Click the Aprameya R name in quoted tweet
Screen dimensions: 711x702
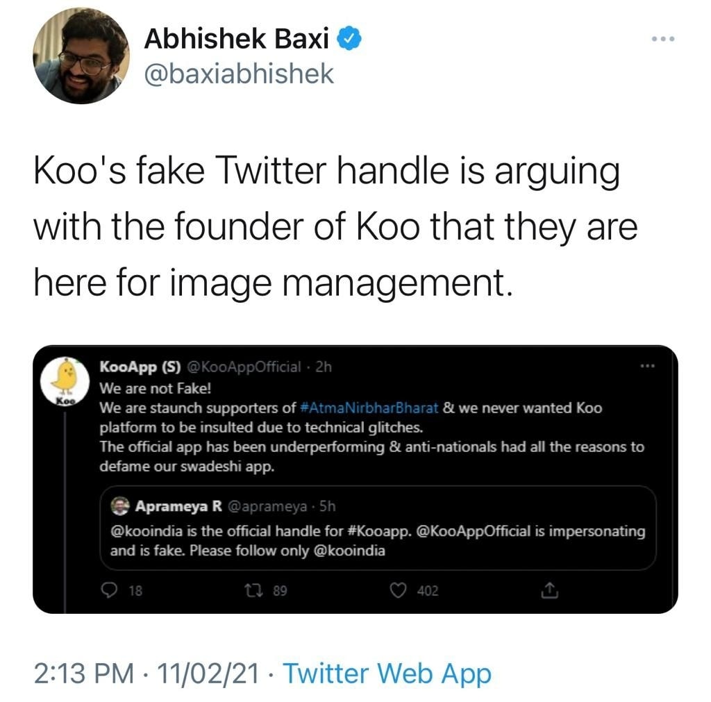pyautogui.click(x=178, y=506)
